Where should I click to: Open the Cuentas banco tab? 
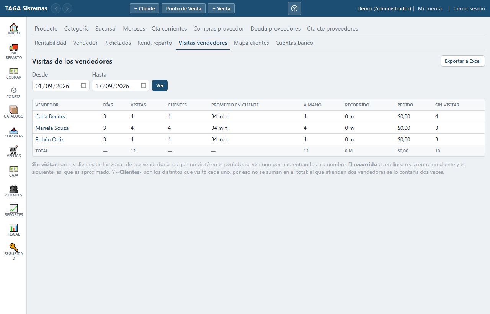click(x=294, y=43)
